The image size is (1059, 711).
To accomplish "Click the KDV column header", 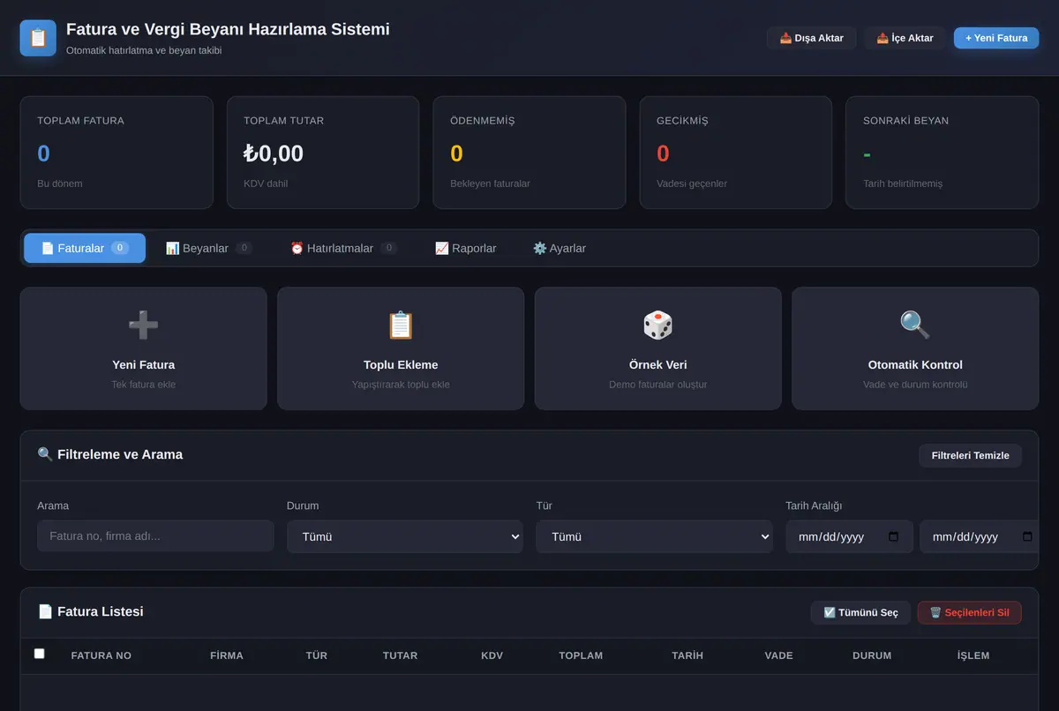I will coord(492,655).
